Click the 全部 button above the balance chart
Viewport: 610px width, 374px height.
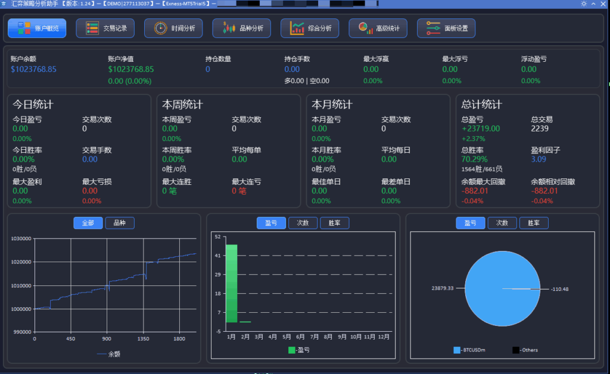click(x=88, y=223)
